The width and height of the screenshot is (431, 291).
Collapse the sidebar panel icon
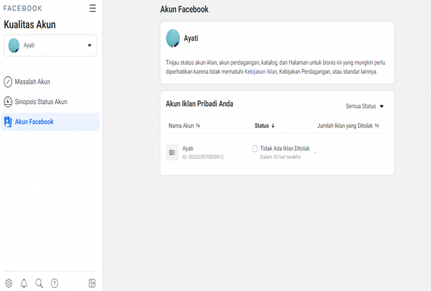click(x=92, y=283)
